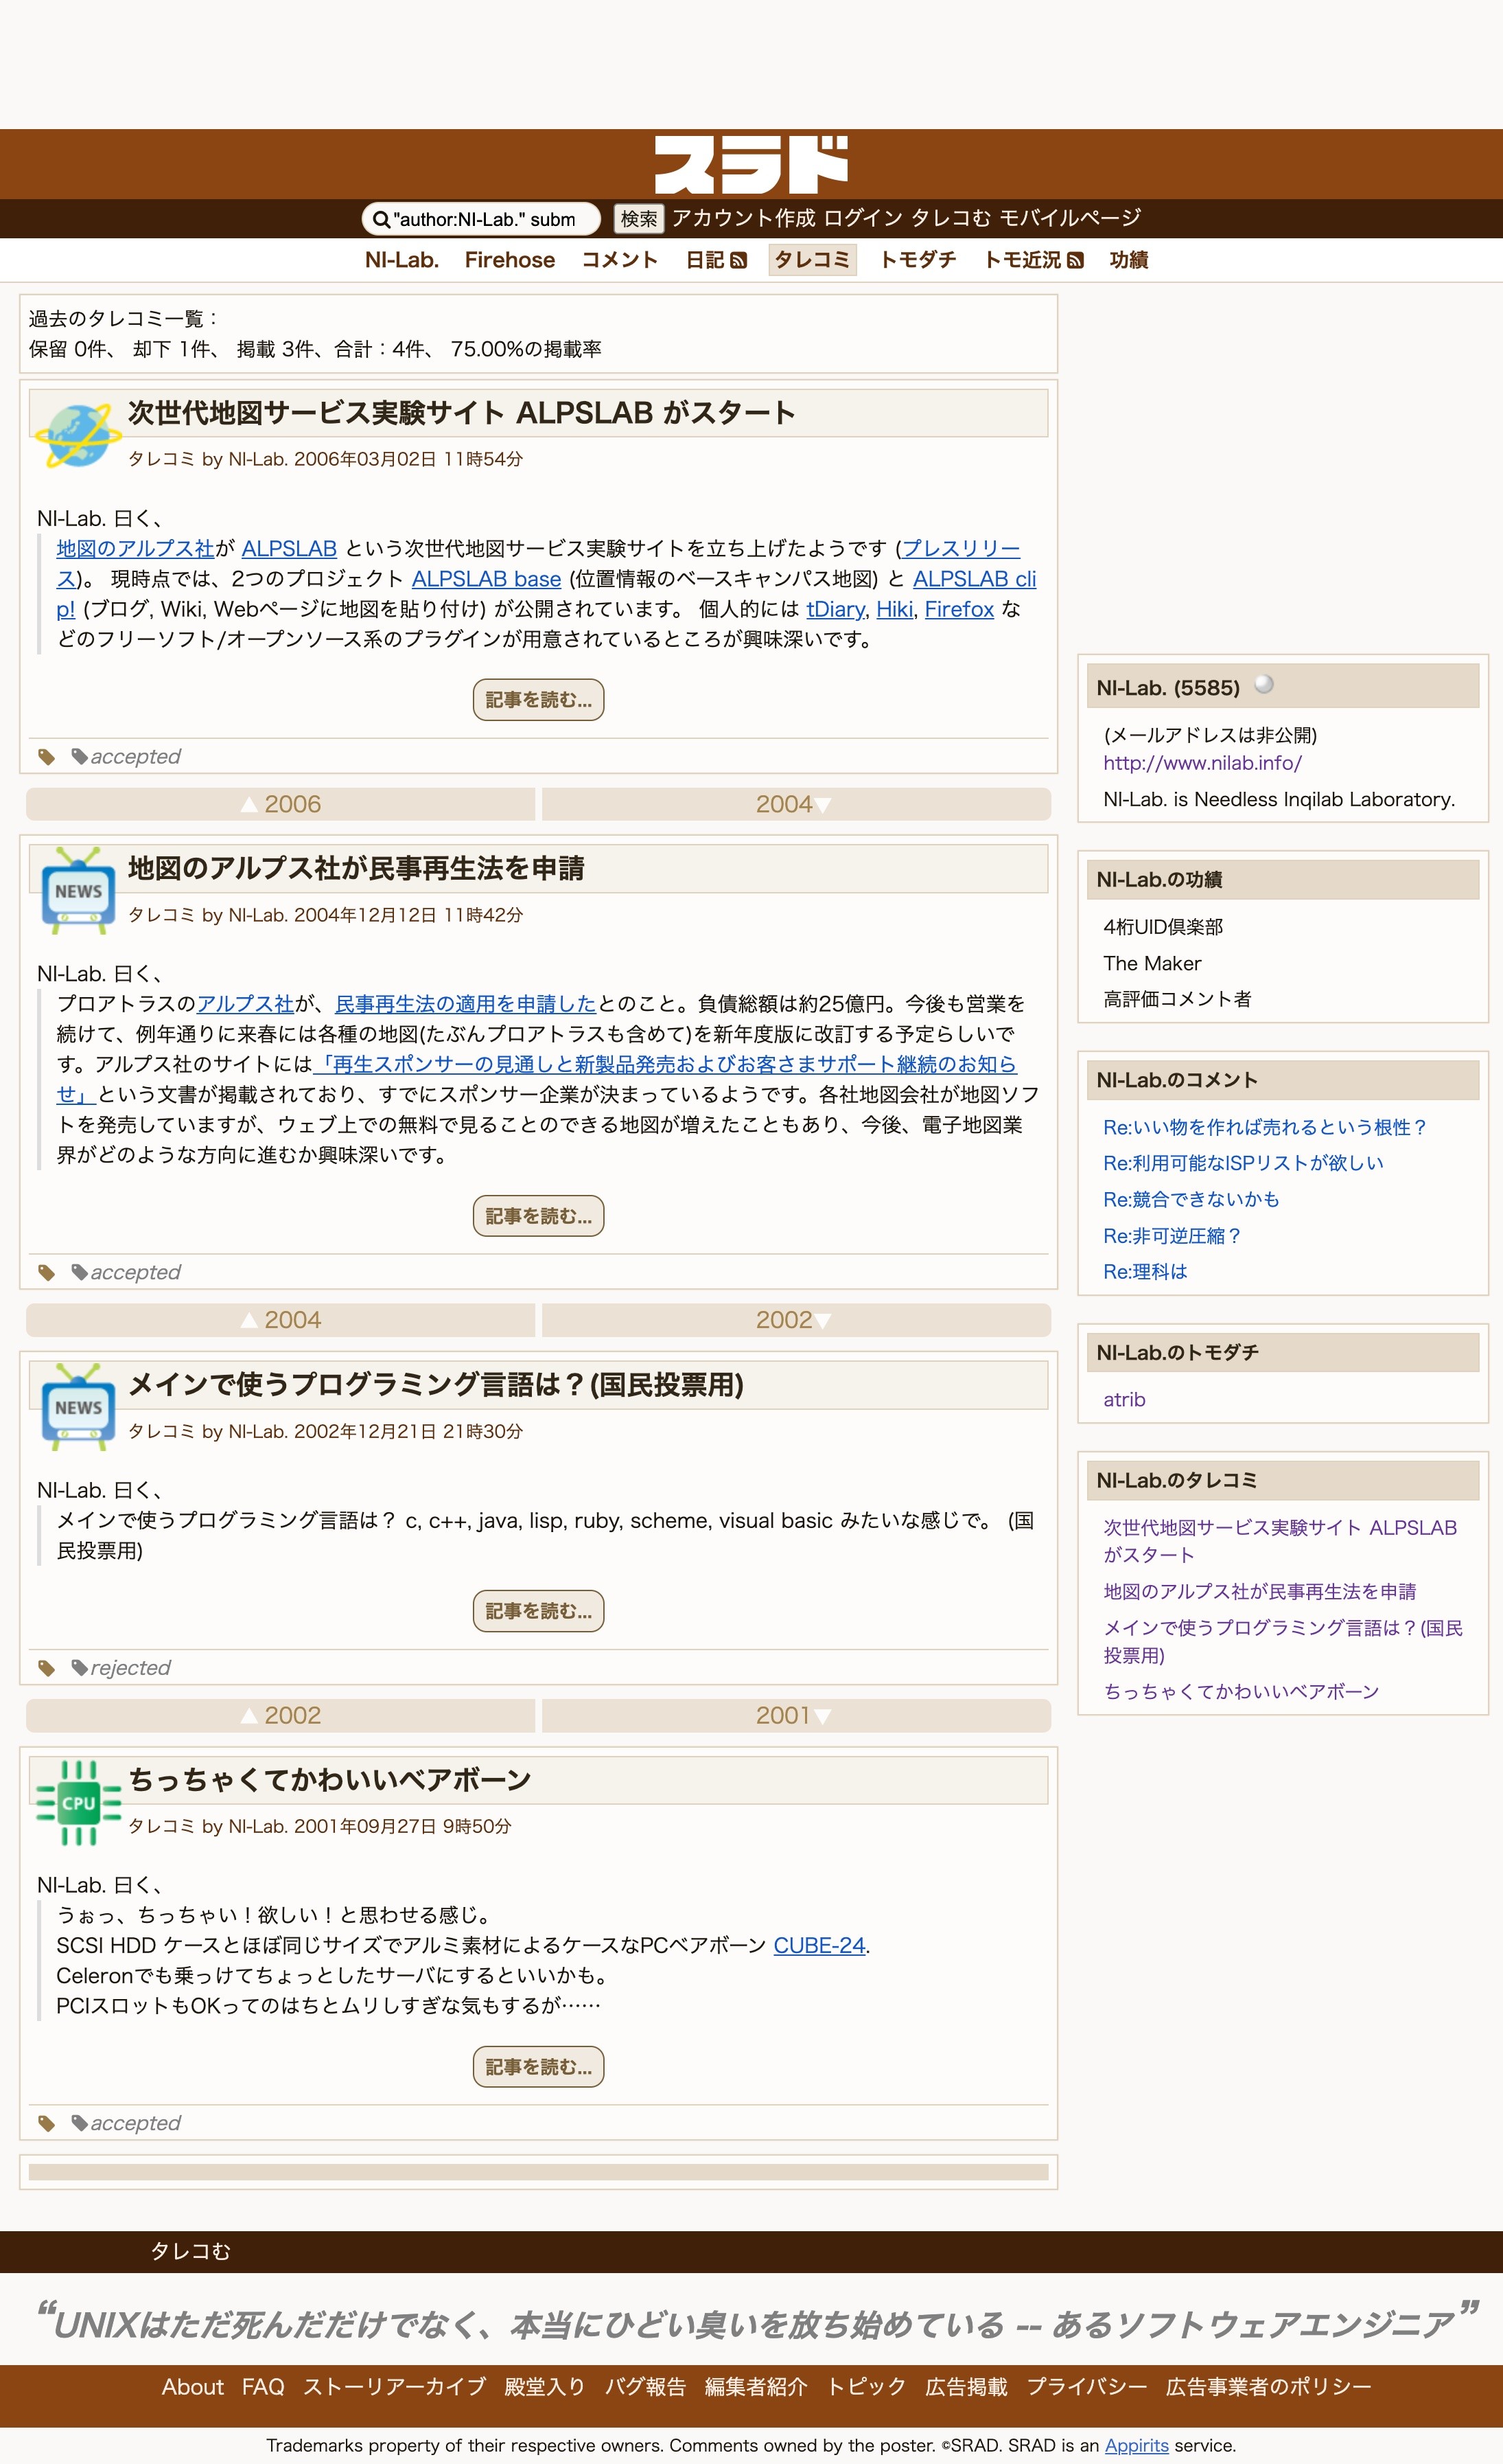This screenshot has height=2464, width=1503.
Task: Open the tDiary link
Action: tap(835, 609)
